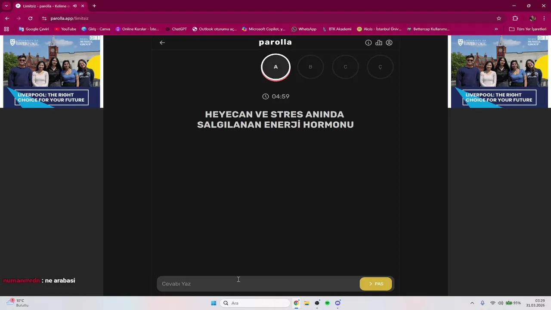
Task: Open the weather widget showing 10°C
Action: (17, 303)
